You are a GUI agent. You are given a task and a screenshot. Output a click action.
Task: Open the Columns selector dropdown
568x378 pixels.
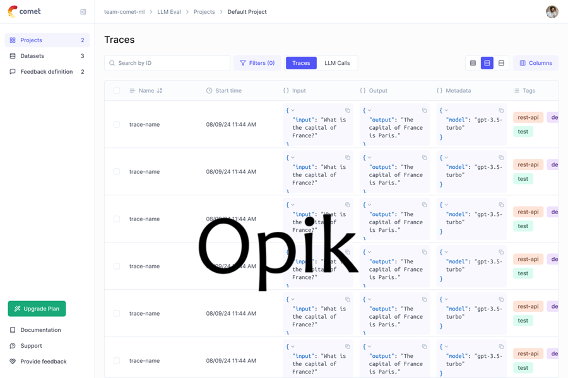point(536,63)
